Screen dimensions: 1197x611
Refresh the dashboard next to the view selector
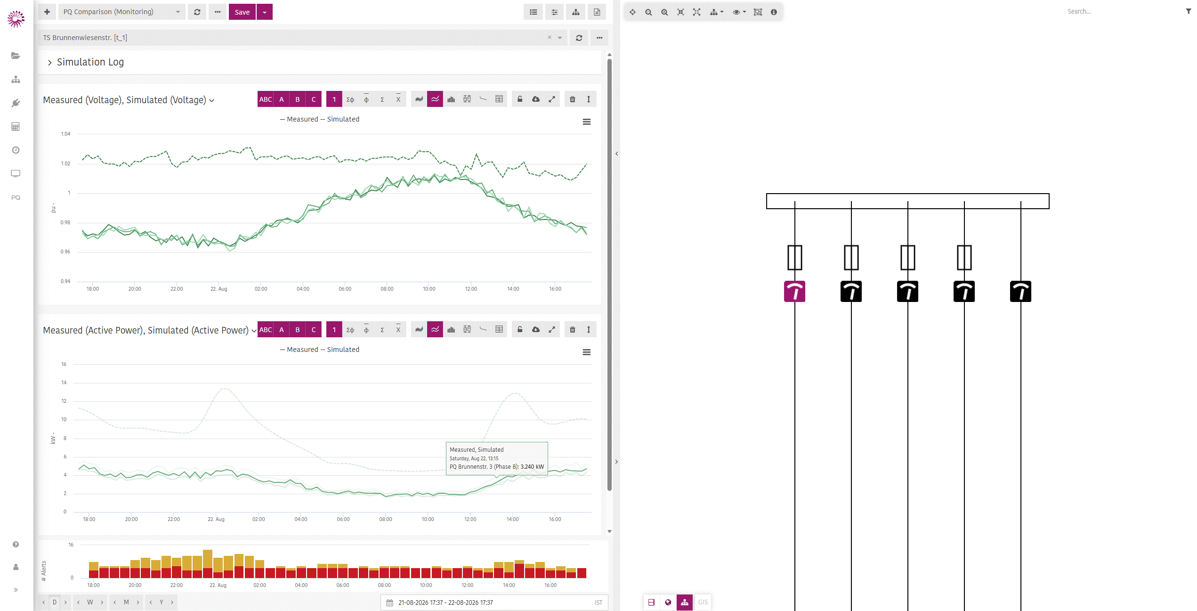[x=197, y=12]
